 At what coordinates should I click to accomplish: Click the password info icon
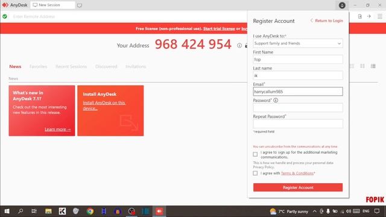[x=276, y=100]
